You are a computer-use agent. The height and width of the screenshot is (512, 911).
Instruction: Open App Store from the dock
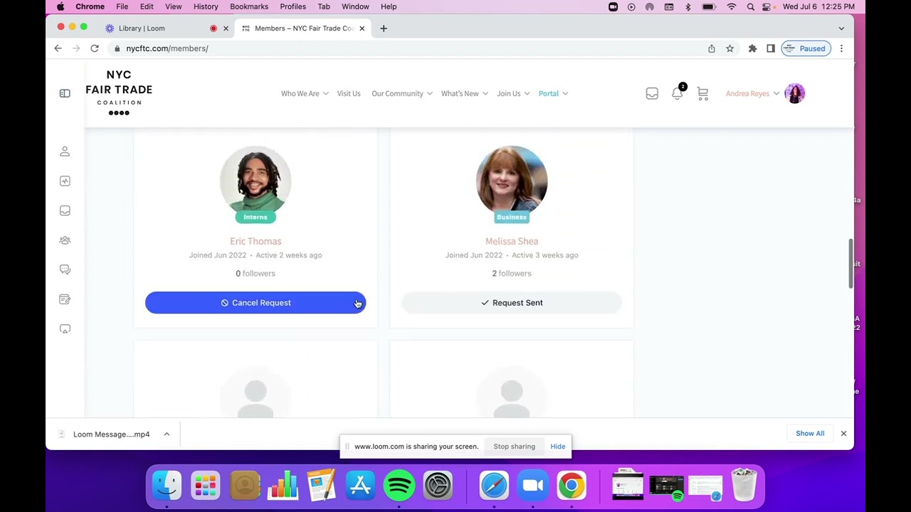(361, 486)
